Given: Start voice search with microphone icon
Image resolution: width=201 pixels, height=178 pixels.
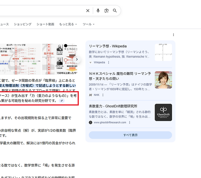Looking at the screenshot, I should point(98,11).
